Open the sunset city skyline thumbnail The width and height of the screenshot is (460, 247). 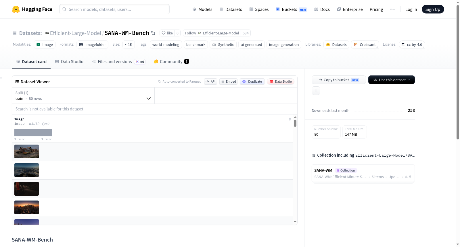pos(26,207)
